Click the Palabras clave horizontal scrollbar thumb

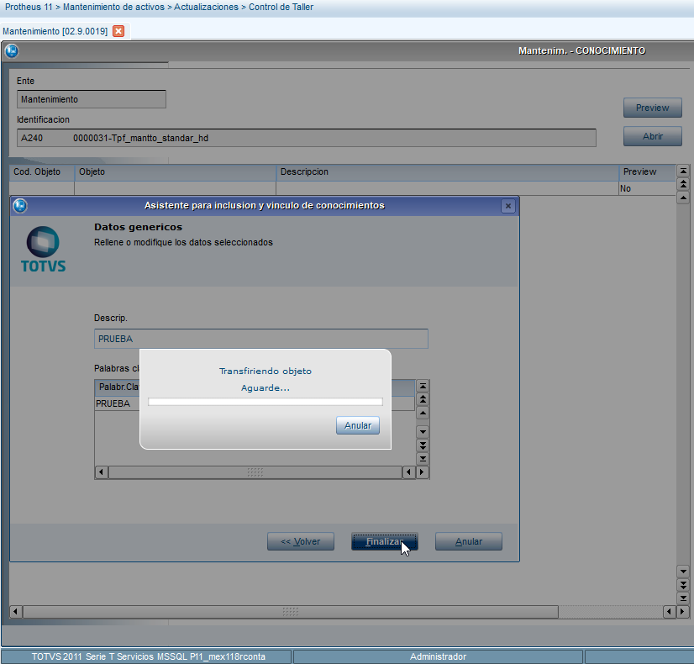[255, 472]
